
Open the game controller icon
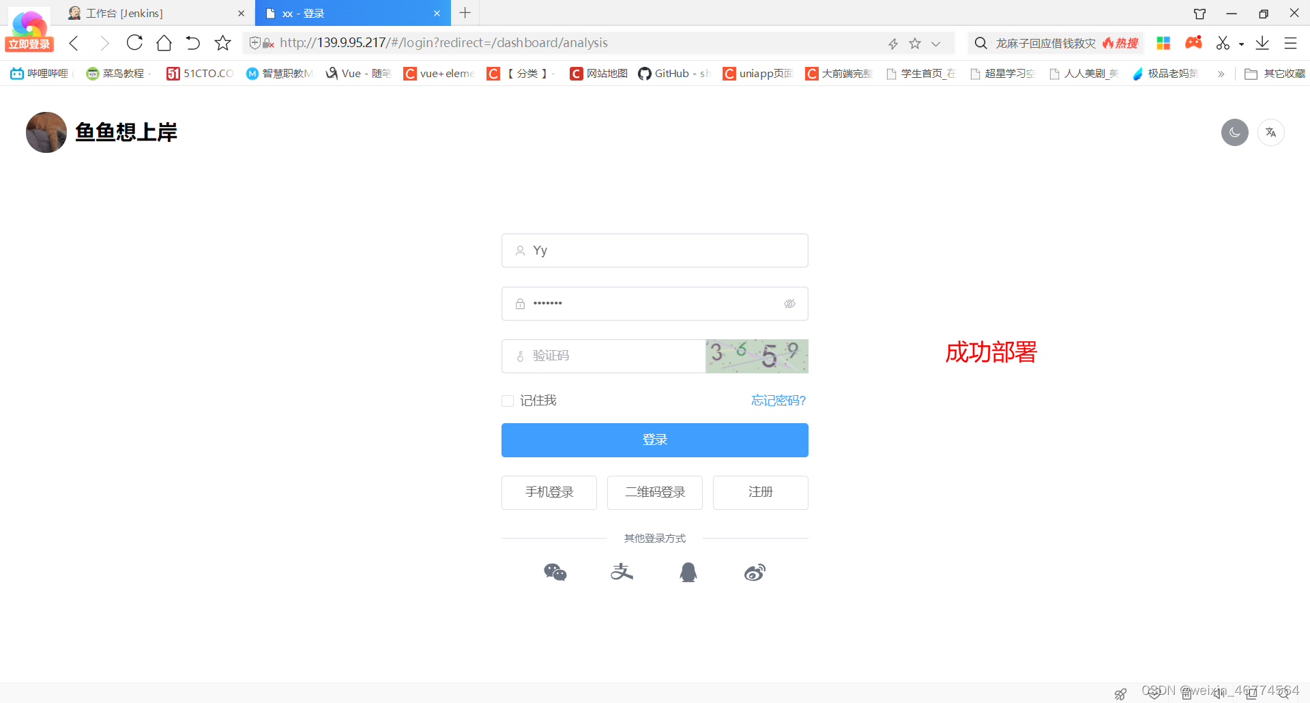click(1193, 43)
